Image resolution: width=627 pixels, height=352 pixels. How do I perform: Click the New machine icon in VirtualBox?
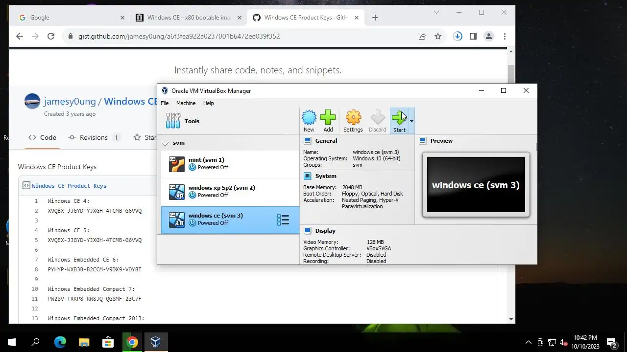[x=309, y=121]
